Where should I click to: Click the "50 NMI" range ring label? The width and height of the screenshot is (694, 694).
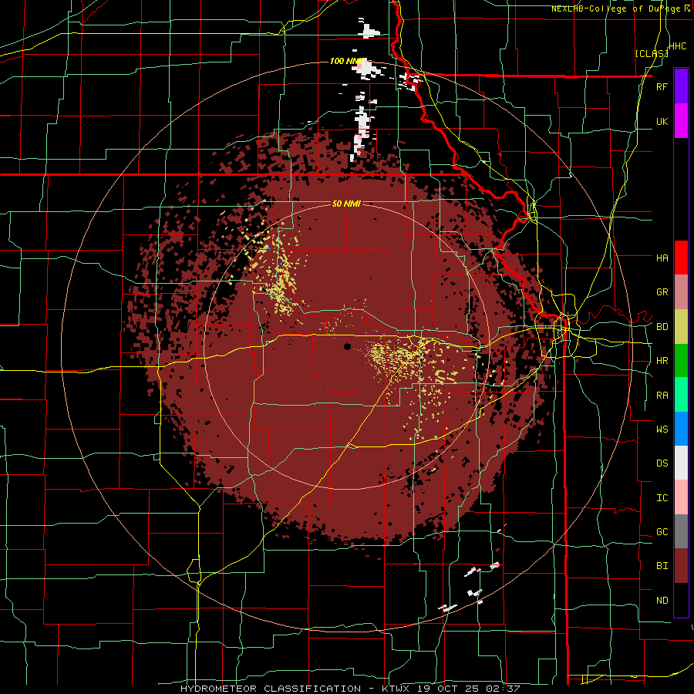pyautogui.click(x=346, y=204)
